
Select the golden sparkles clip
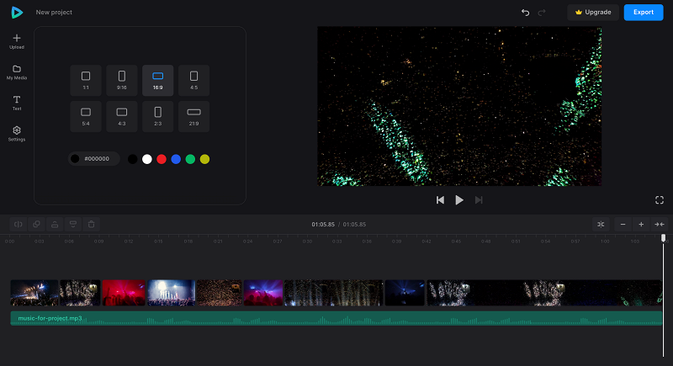220,293
